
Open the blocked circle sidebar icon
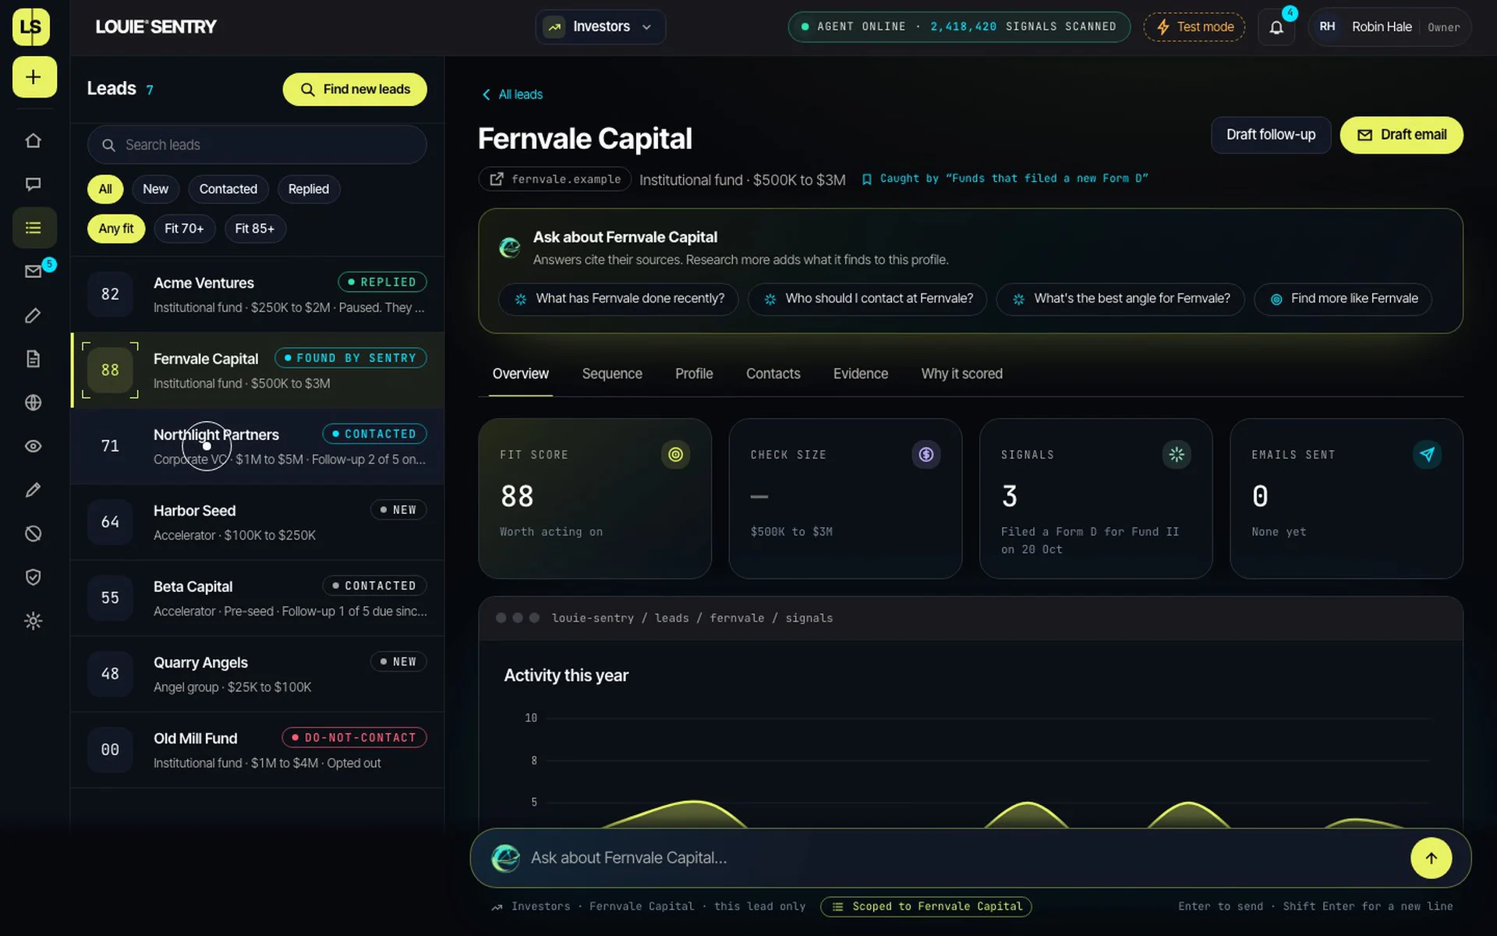pos(33,534)
